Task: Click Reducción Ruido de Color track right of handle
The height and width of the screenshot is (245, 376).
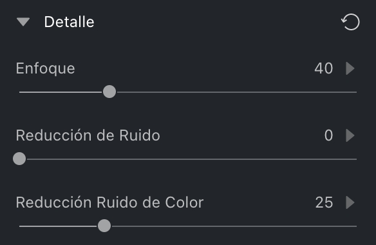Action: [x=234, y=226]
